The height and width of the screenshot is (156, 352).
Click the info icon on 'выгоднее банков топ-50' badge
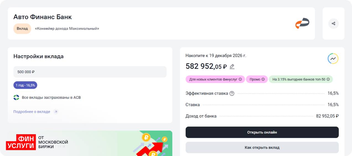pos(328,79)
